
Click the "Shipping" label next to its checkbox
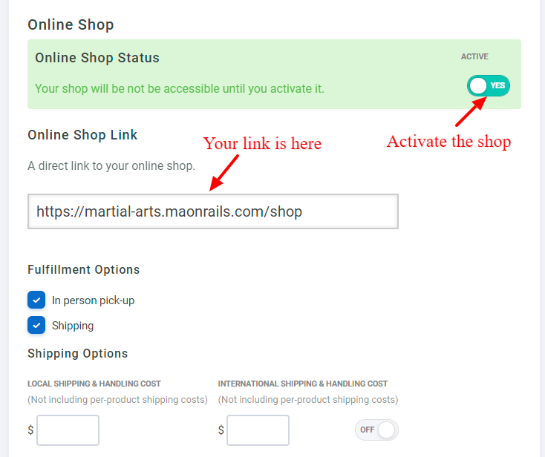(73, 326)
